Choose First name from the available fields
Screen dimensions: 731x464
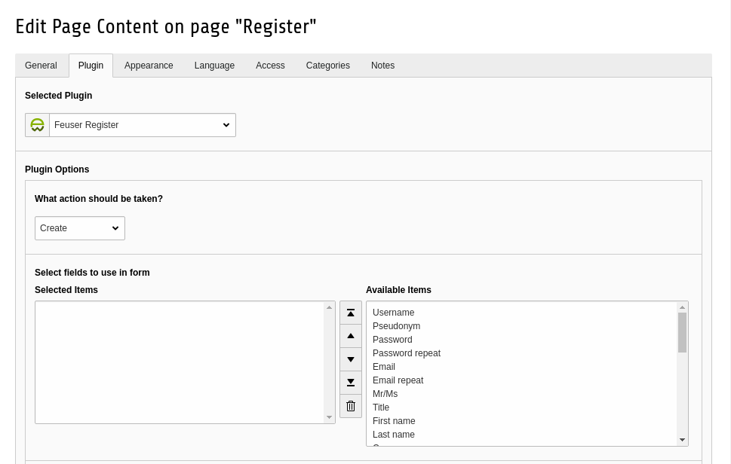(x=395, y=421)
